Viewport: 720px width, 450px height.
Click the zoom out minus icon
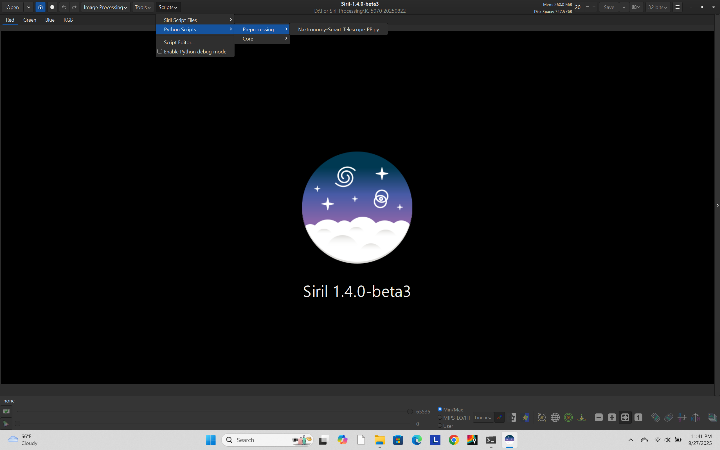(598, 417)
